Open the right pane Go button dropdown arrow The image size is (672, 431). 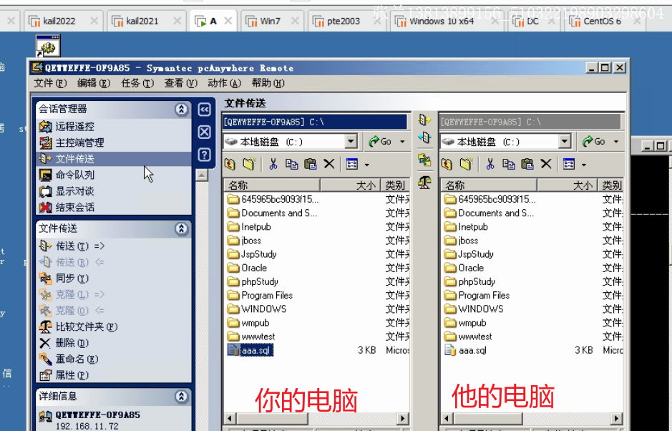tap(616, 142)
